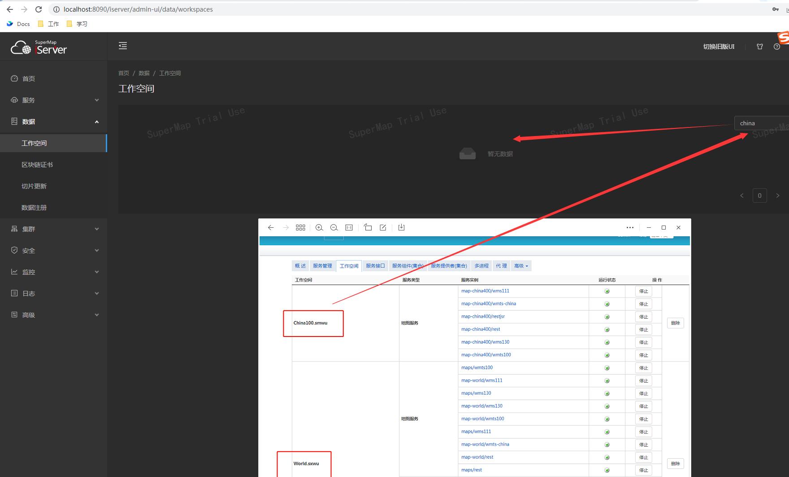The image size is (789, 477).
Task: Click the SuperMap iServer logo
Action: pyautogui.click(x=39, y=47)
